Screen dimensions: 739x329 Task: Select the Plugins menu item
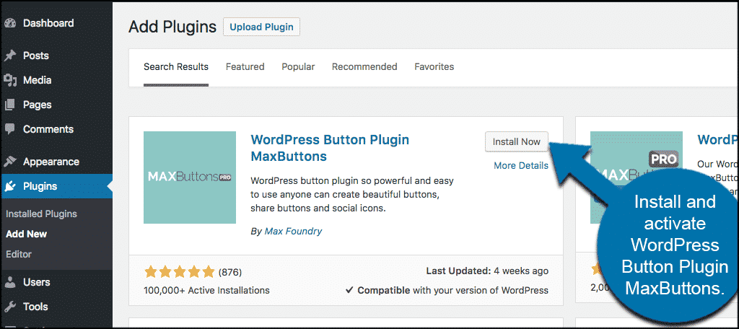coord(56,186)
